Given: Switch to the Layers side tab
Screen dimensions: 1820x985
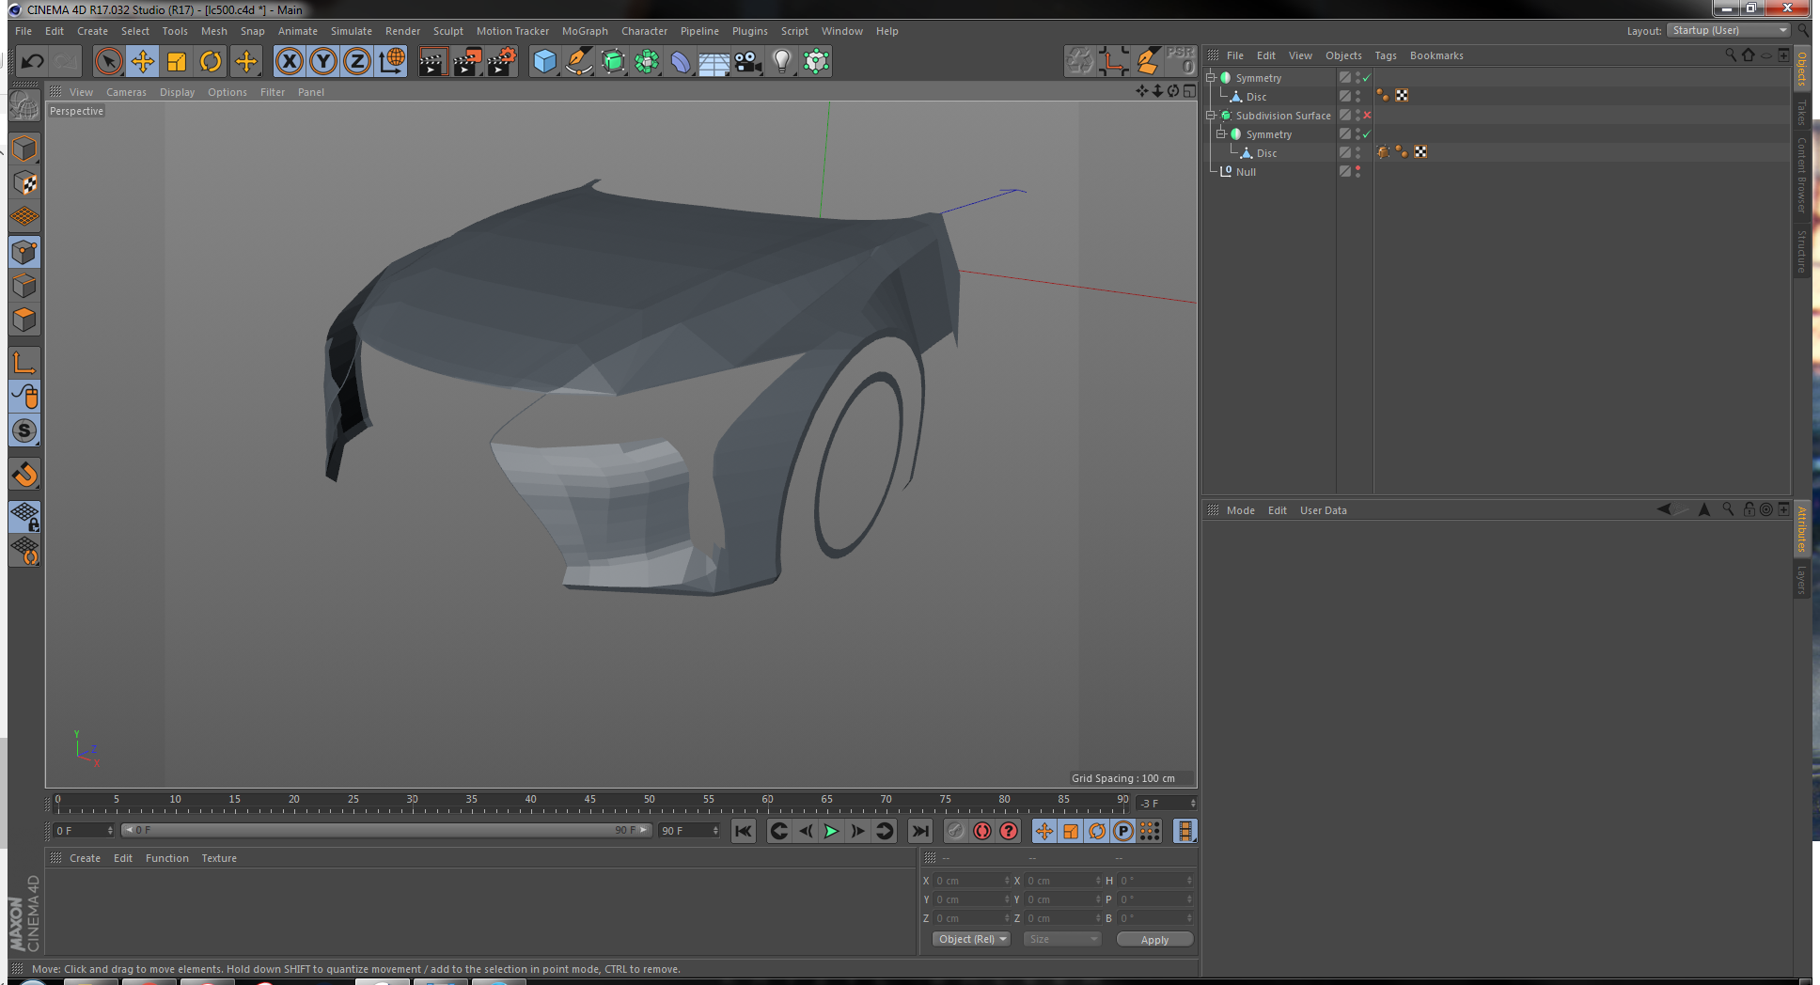Looking at the screenshot, I should tap(1801, 580).
